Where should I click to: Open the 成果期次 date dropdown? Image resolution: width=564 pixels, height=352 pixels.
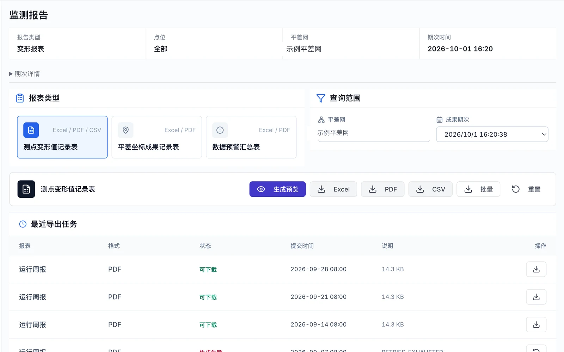click(x=492, y=134)
